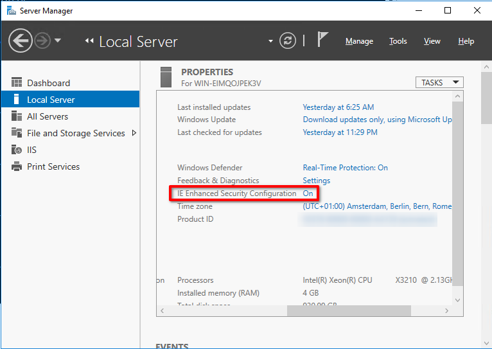The image size is (492, 349).
Task: Open the notifications flag icon
Action: (x=322, y=40)
